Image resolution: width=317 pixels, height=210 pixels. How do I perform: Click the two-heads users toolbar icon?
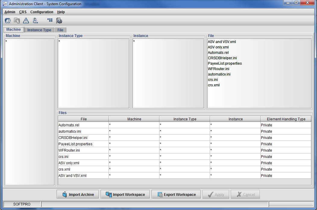(8, 21)
